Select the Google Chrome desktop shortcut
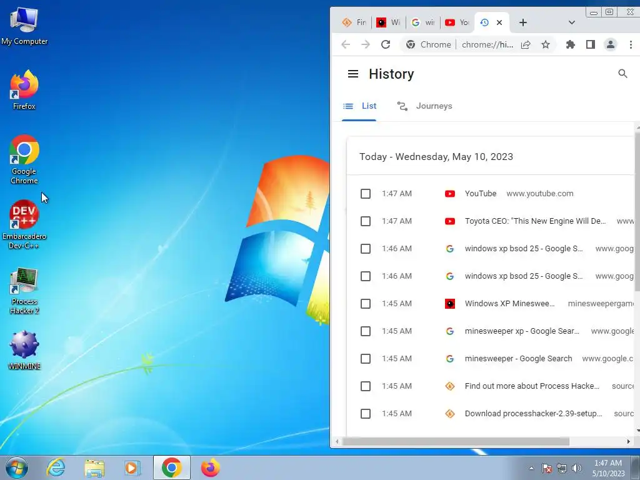Screen dimensions: 640x480 (24, 159)
